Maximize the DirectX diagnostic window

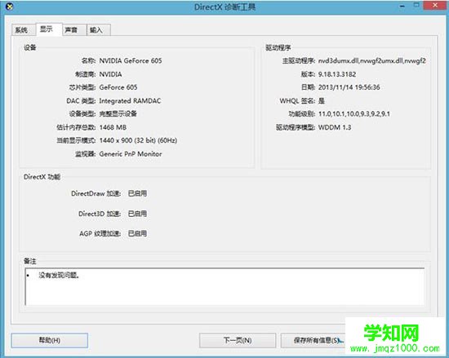416,5
